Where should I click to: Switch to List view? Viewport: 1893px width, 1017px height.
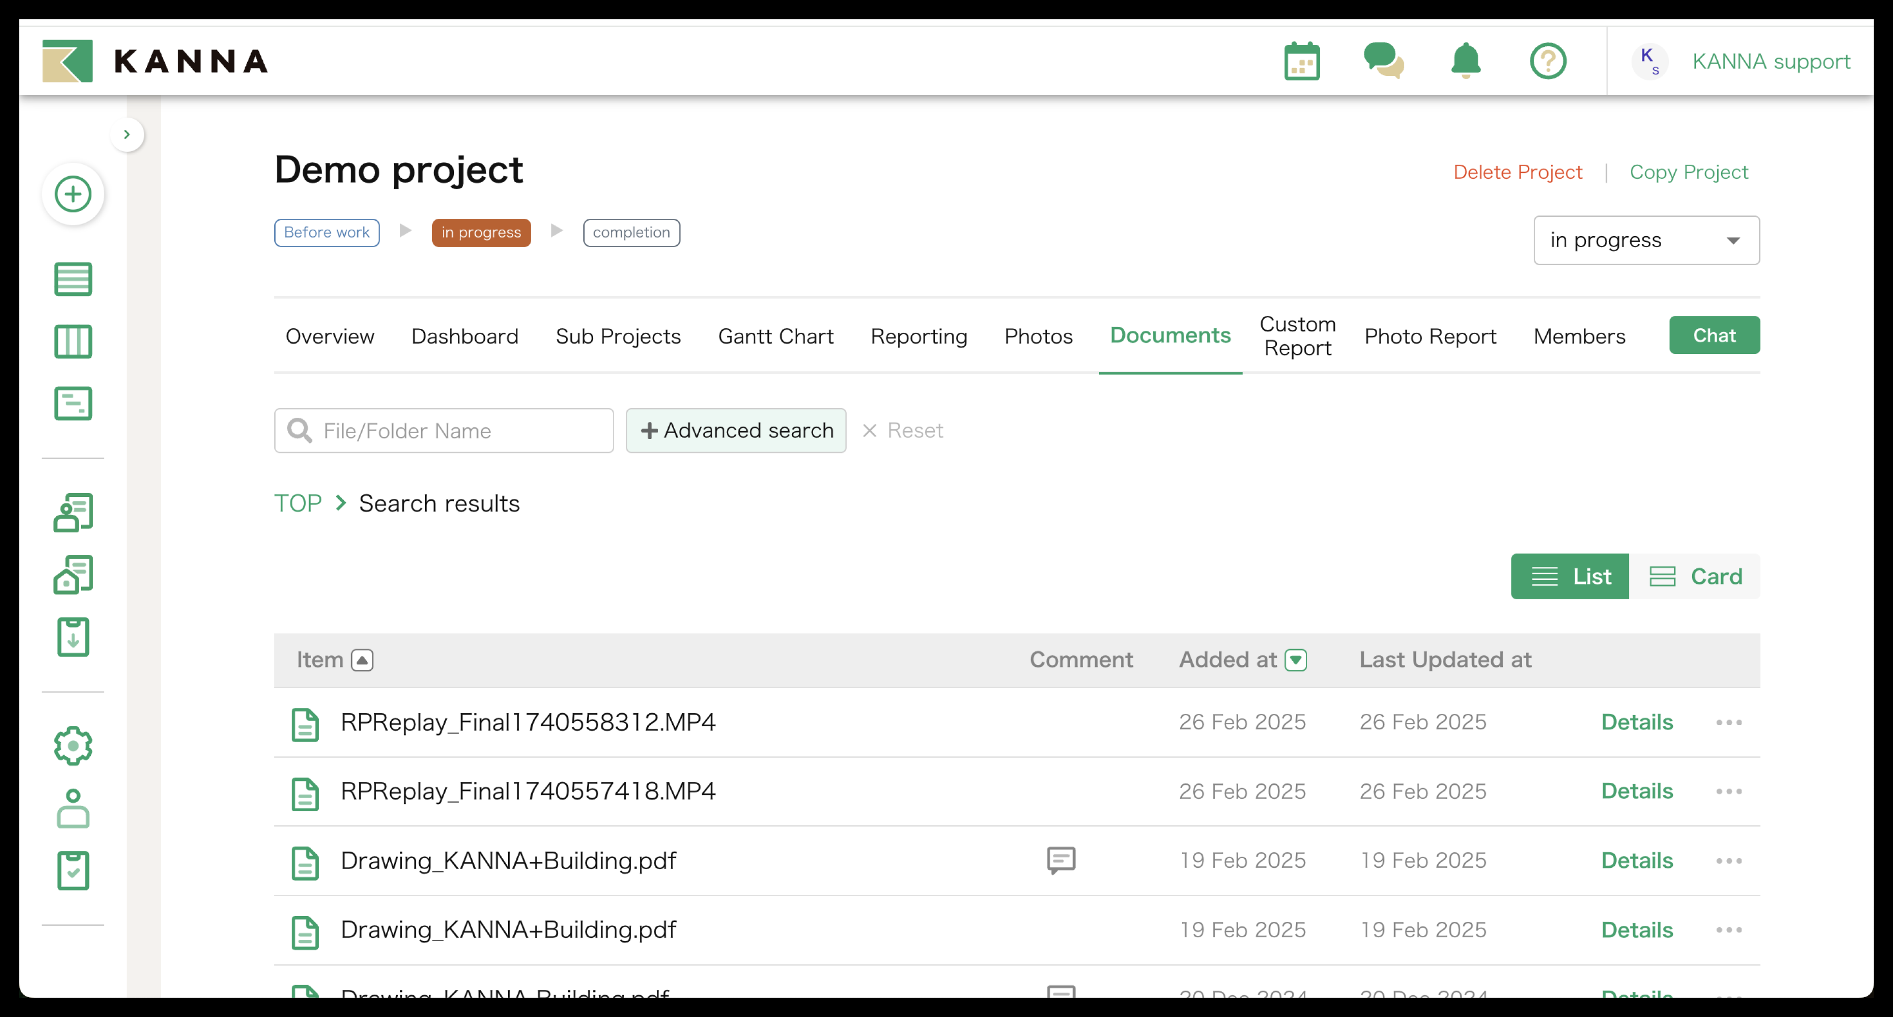[1569, 576]
